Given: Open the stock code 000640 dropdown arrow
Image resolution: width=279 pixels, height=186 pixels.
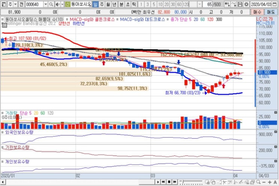Looking at the screenshot, I should [46, 4].
